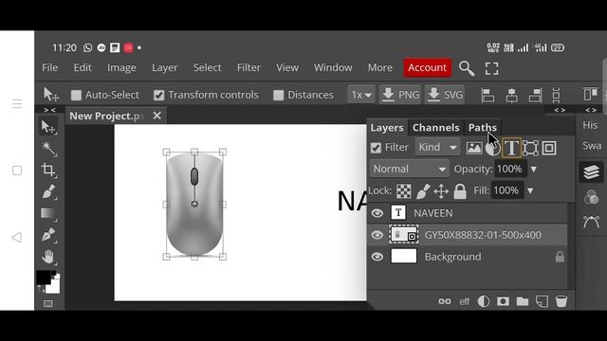Export as SVG button
Image resolution: width=607 pixels, height=341 pixels.
tap(445, 95)
